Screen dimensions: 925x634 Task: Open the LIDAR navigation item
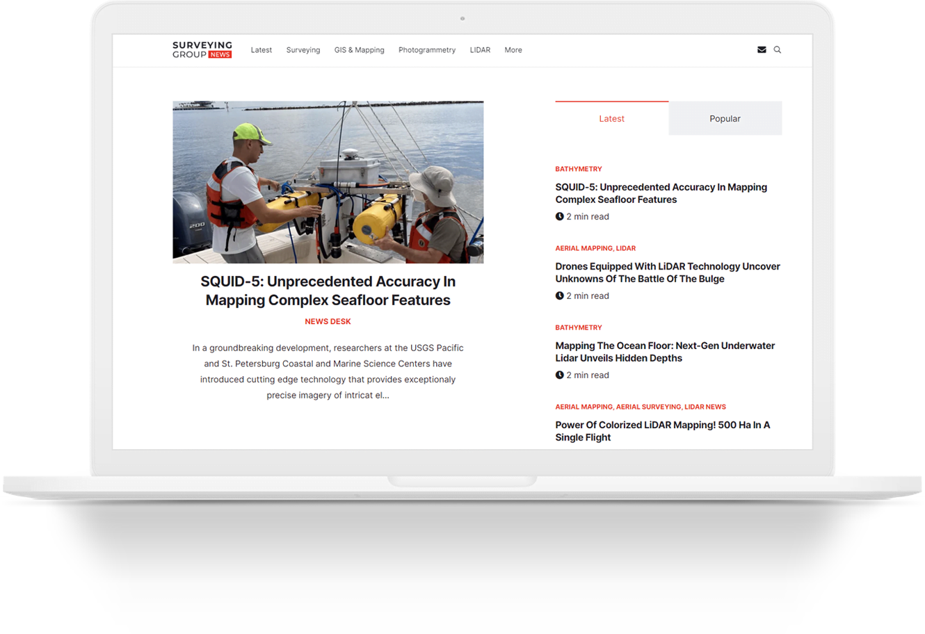[480, 50]
